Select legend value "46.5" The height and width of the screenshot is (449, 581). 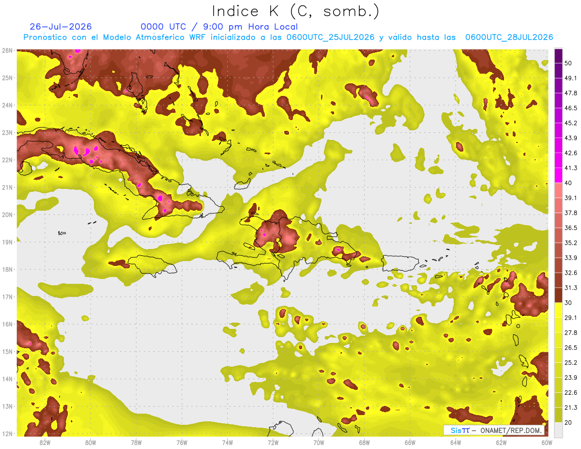[x=571, y=108]
